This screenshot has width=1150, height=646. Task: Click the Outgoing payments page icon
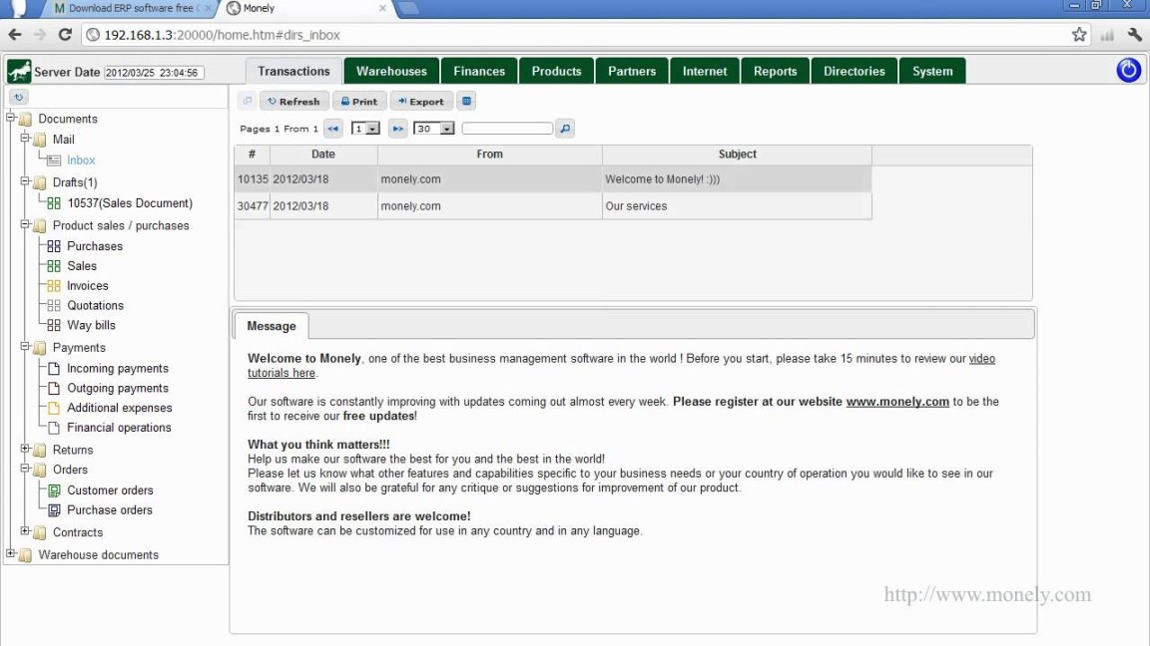pyautogui.click(x=54, y=389)
